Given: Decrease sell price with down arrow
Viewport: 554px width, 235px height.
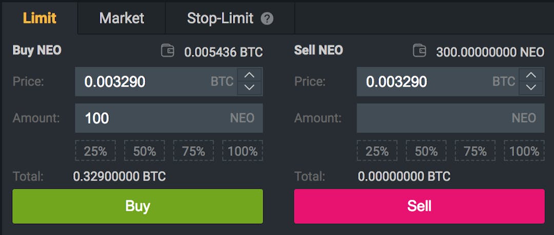Looking at the screenshot, I should 531,88.
